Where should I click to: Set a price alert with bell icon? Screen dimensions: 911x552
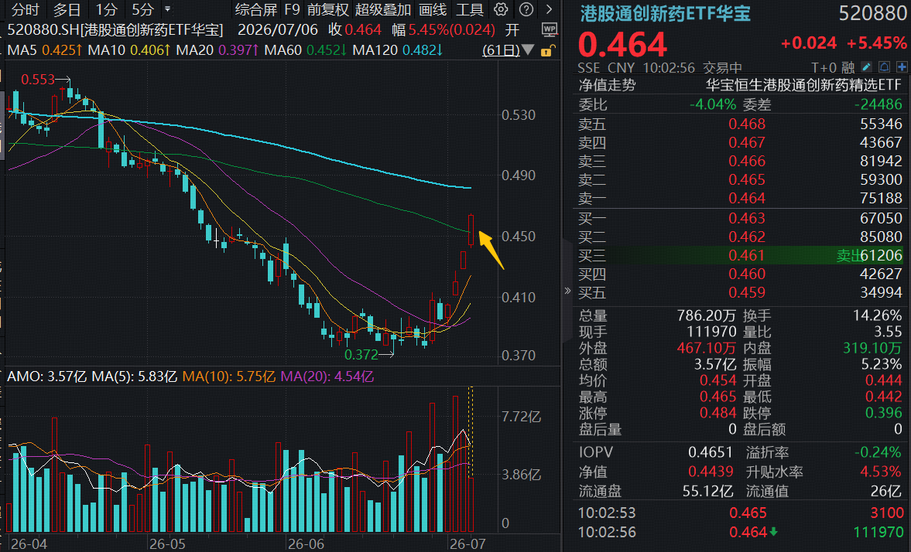click(884, 67)
